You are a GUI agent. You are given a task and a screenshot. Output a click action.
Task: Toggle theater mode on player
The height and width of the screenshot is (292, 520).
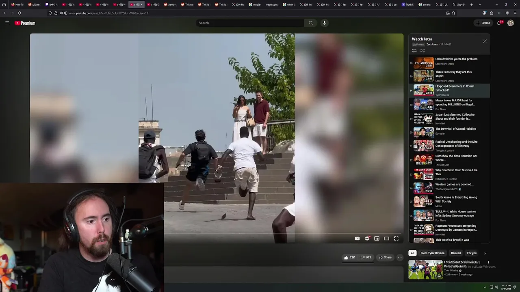pyautogui.click(x=386, y=238)
